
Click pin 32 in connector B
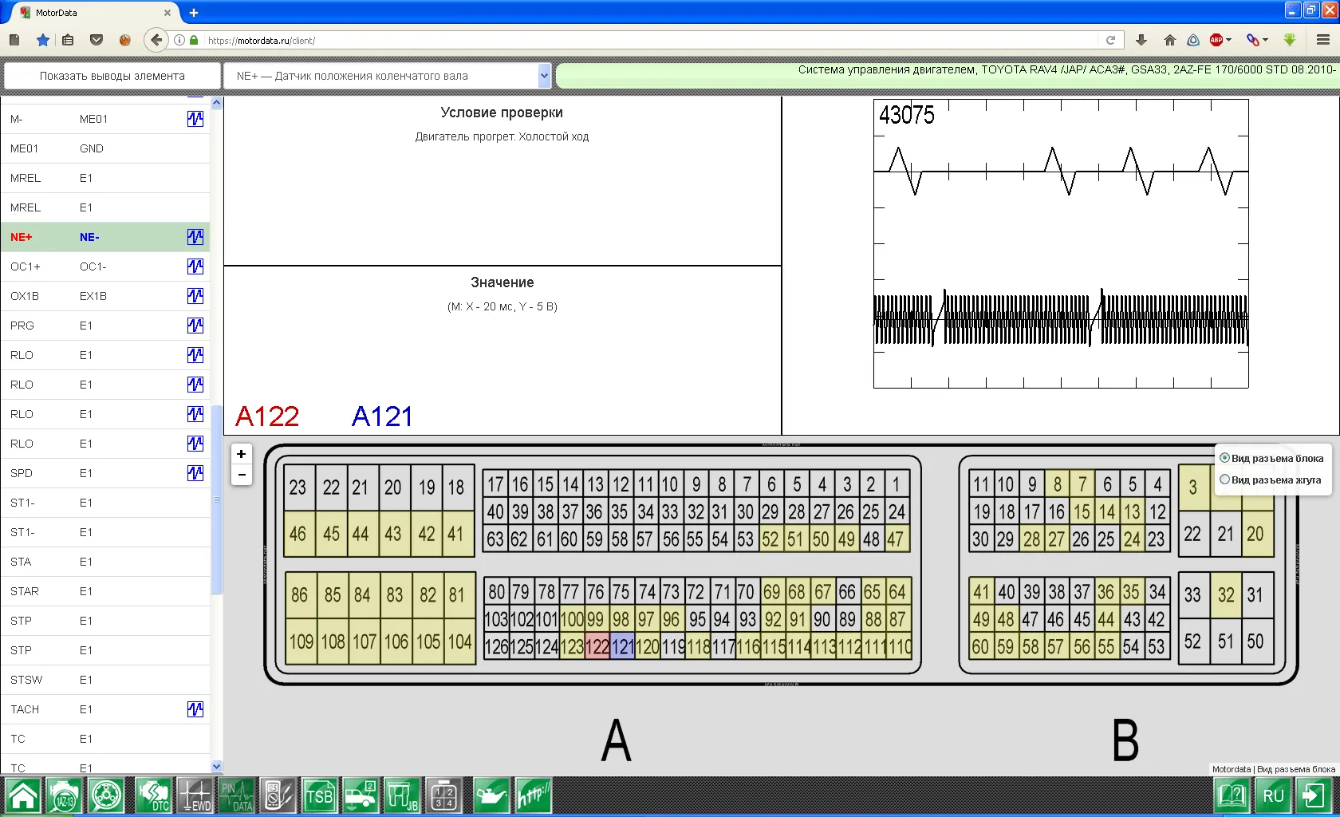tap(1226, 595)
